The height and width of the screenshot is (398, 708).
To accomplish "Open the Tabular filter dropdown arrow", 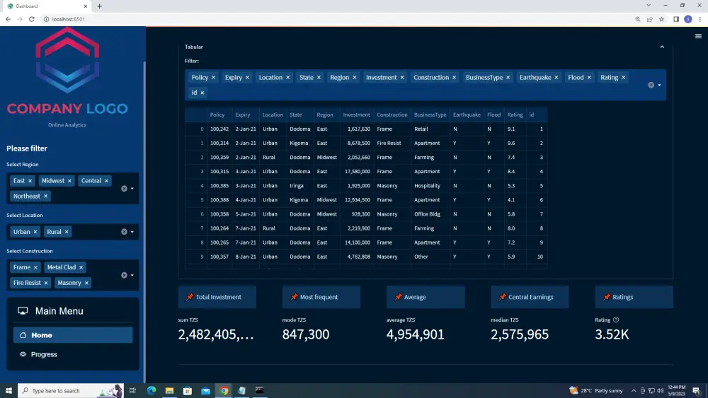I will click(659, 85).
